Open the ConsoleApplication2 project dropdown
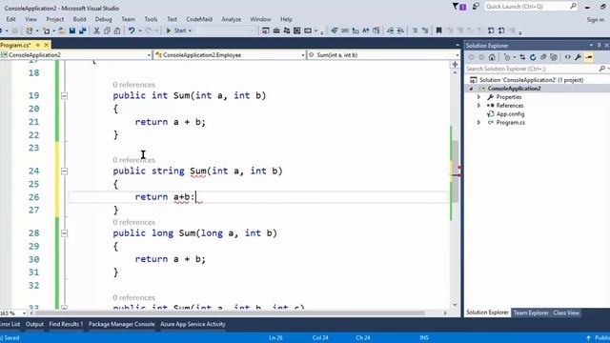 (149, 55)
